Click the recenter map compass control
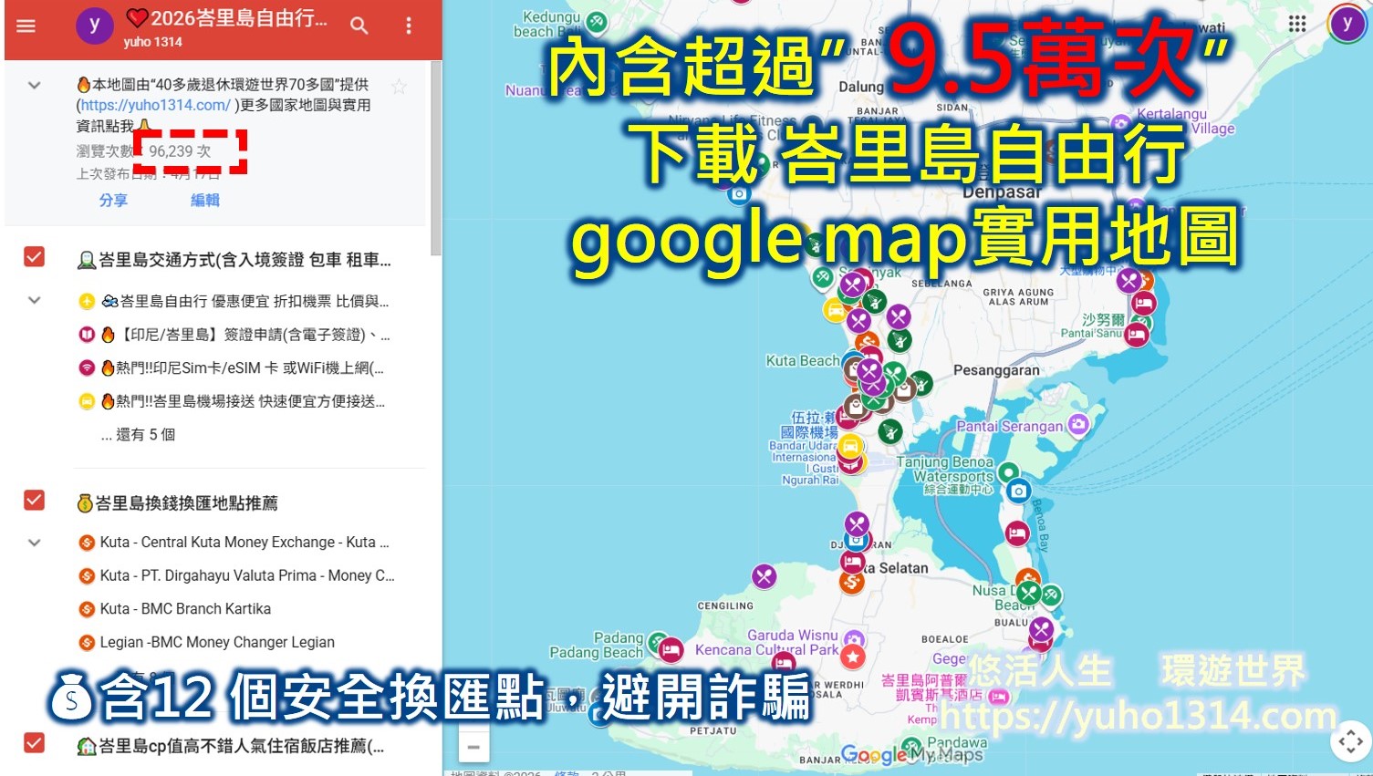 pos(1351,741)
